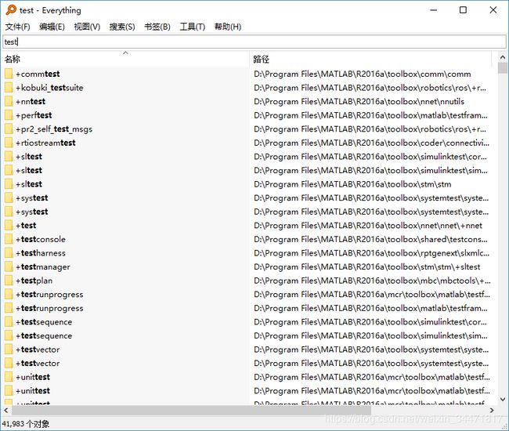The height and width of the screenshot is (431, 509).
Task: Select the +test entry
Action: pyautogui.click(x=26, y=226)
